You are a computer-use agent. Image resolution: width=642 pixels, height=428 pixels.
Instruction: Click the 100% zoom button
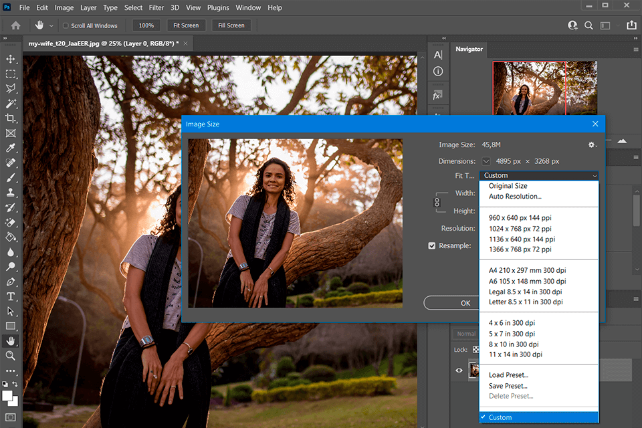(x=146, y=25)
